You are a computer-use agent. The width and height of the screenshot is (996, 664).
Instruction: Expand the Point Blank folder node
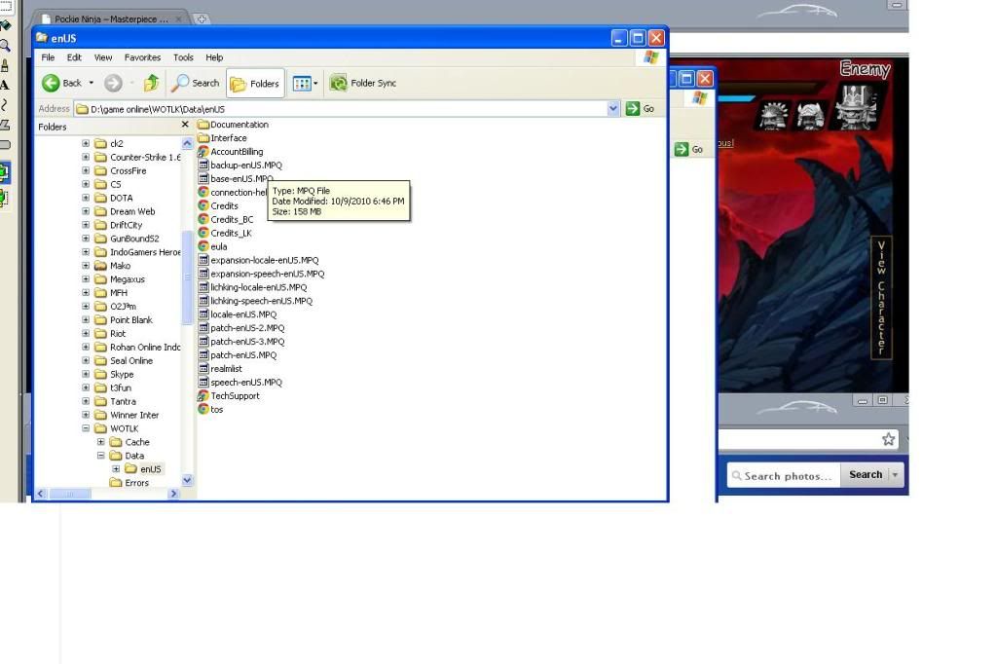[x=86, y=319]
